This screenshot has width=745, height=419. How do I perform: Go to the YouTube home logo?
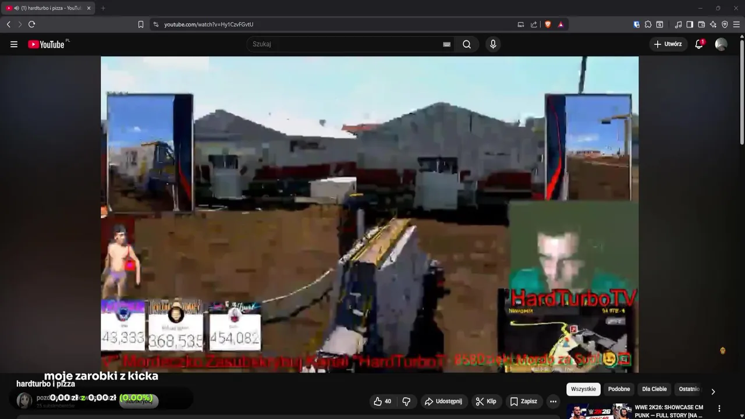(x=46, y=44)
